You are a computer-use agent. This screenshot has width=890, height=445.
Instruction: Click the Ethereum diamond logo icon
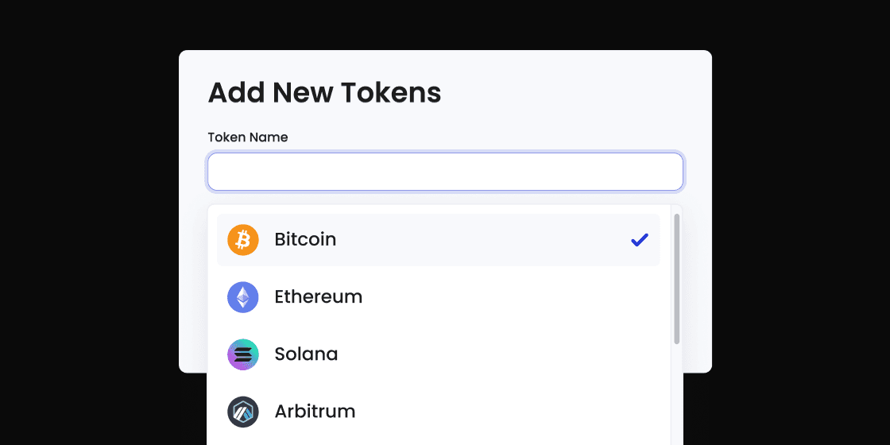click(x=243, y=297)
